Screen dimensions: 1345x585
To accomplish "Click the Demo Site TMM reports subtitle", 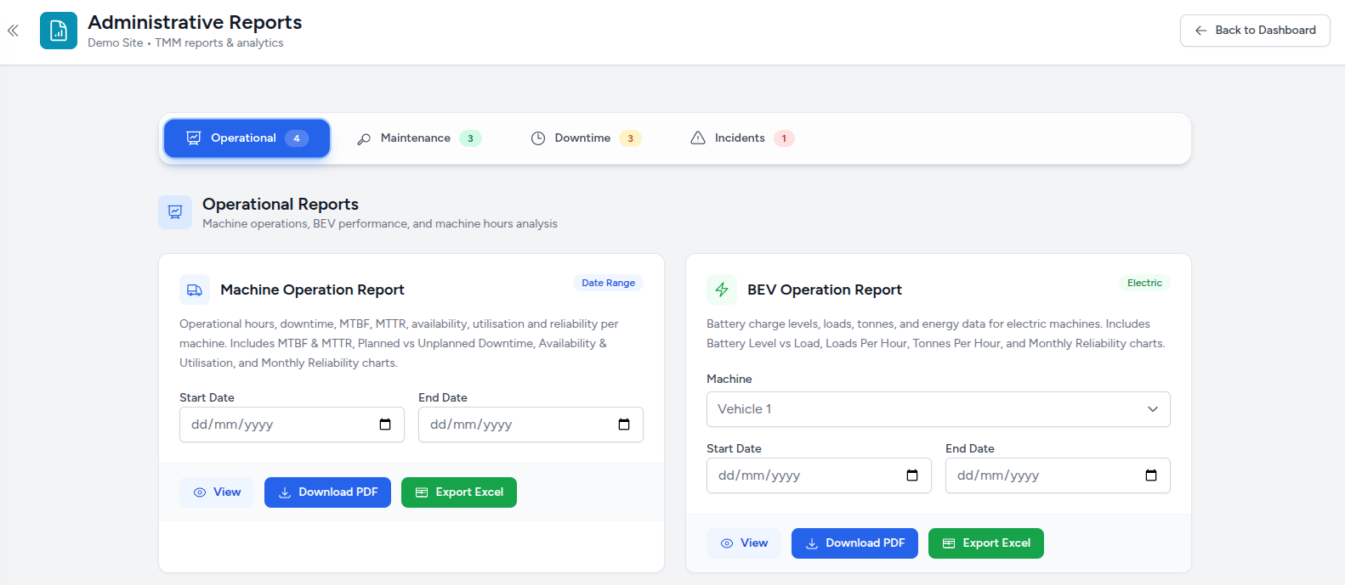I will tap(185, 42).
